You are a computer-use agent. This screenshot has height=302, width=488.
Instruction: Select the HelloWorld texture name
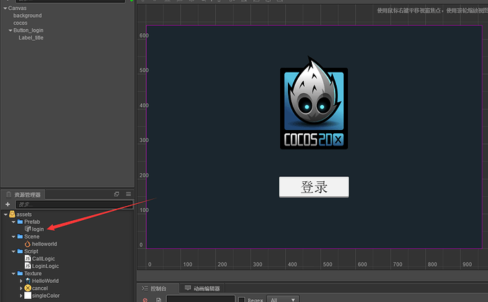[45, 281]
